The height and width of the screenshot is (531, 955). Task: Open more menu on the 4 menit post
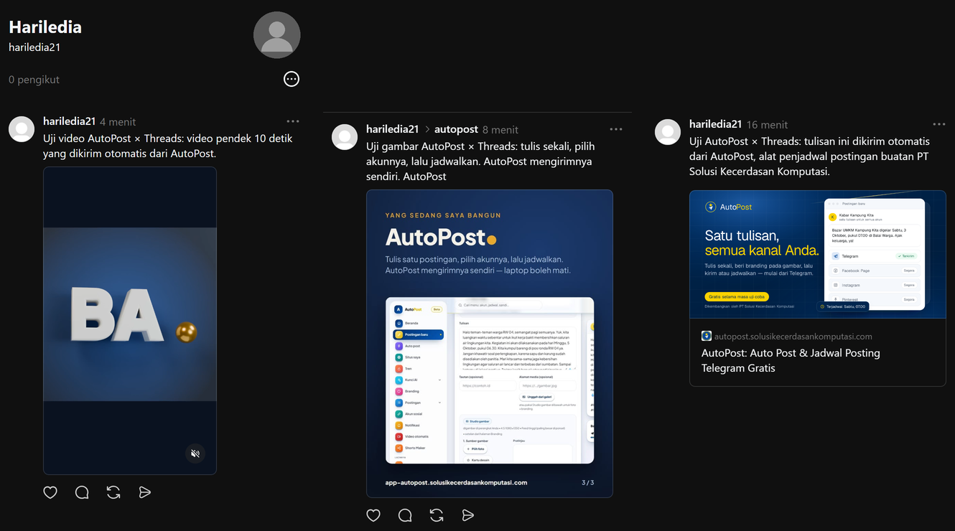click(x=292, y=121)
